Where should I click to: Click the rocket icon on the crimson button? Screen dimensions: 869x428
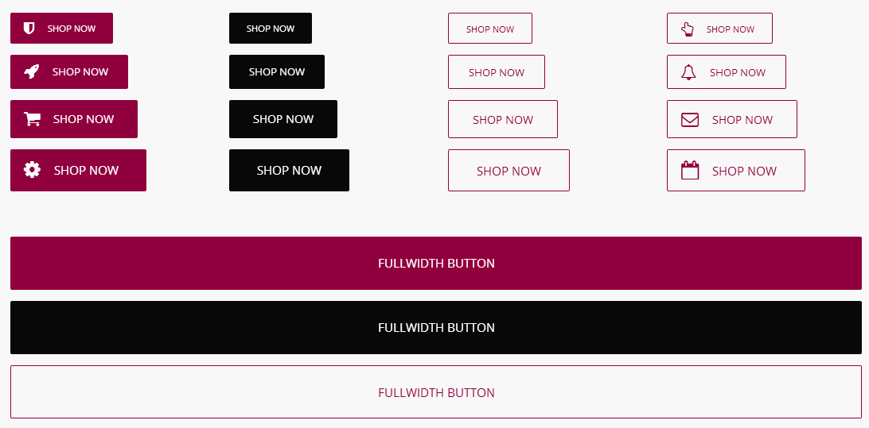point(32,72)
